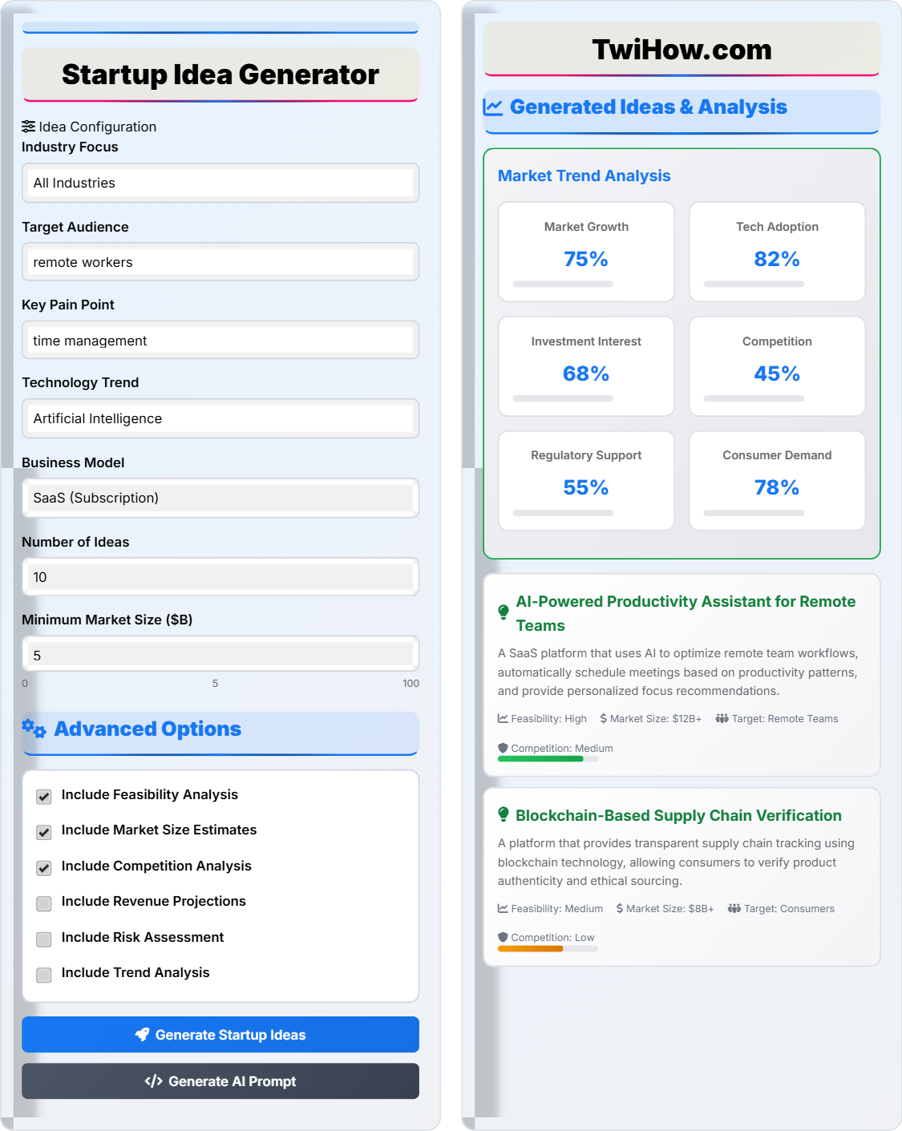Expand the Technology Trend selector
902x1131 pixels.
[x=220, y=418]
